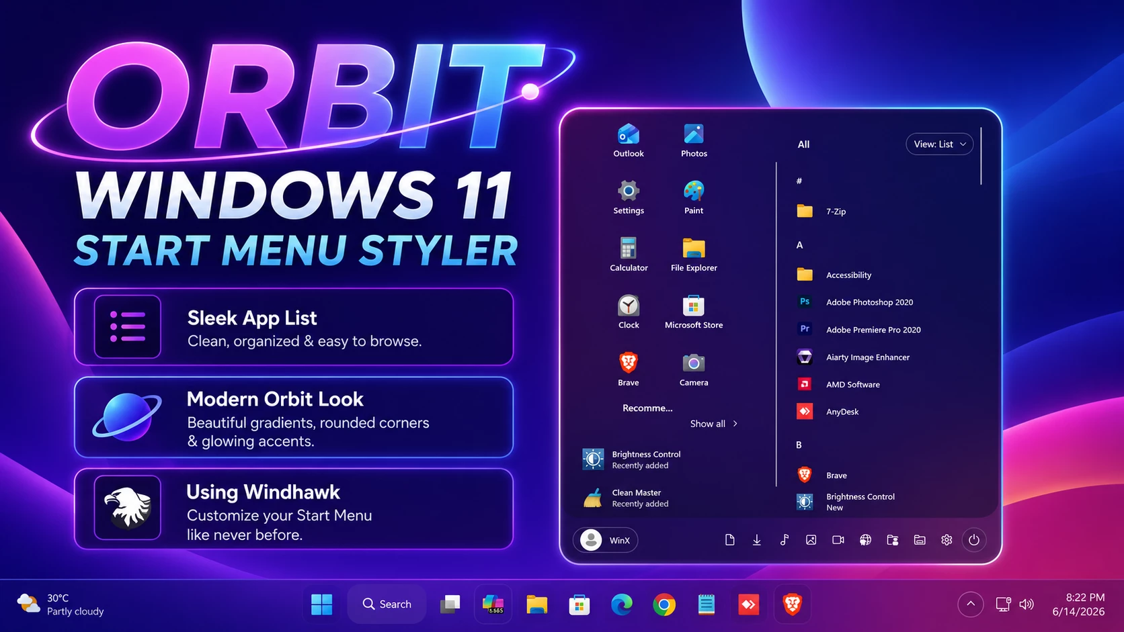Open AnyDesk from the taskbar
This screenshot has width=1124, height=632.
click(749, 604)
